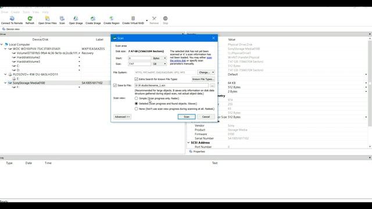Click the HarddiskVolume2 partition icon
The image size is (372, 209).
(14, 57)
